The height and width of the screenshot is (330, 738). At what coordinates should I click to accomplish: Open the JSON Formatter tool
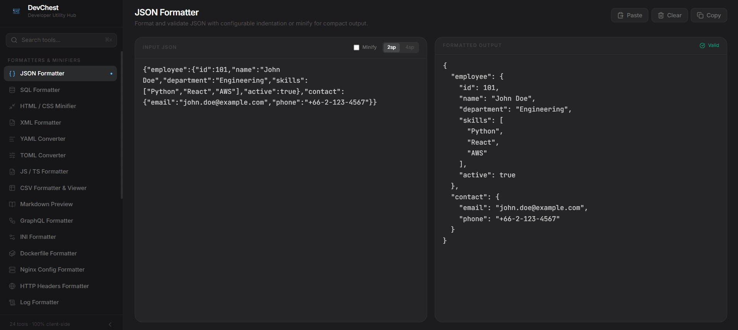[60, 73]
